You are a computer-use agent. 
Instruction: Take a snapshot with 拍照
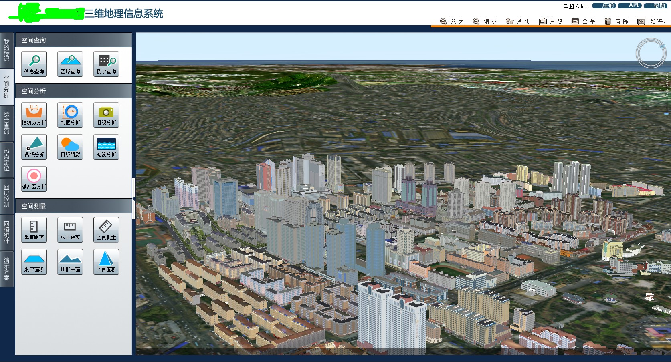(x=551, y=21)
